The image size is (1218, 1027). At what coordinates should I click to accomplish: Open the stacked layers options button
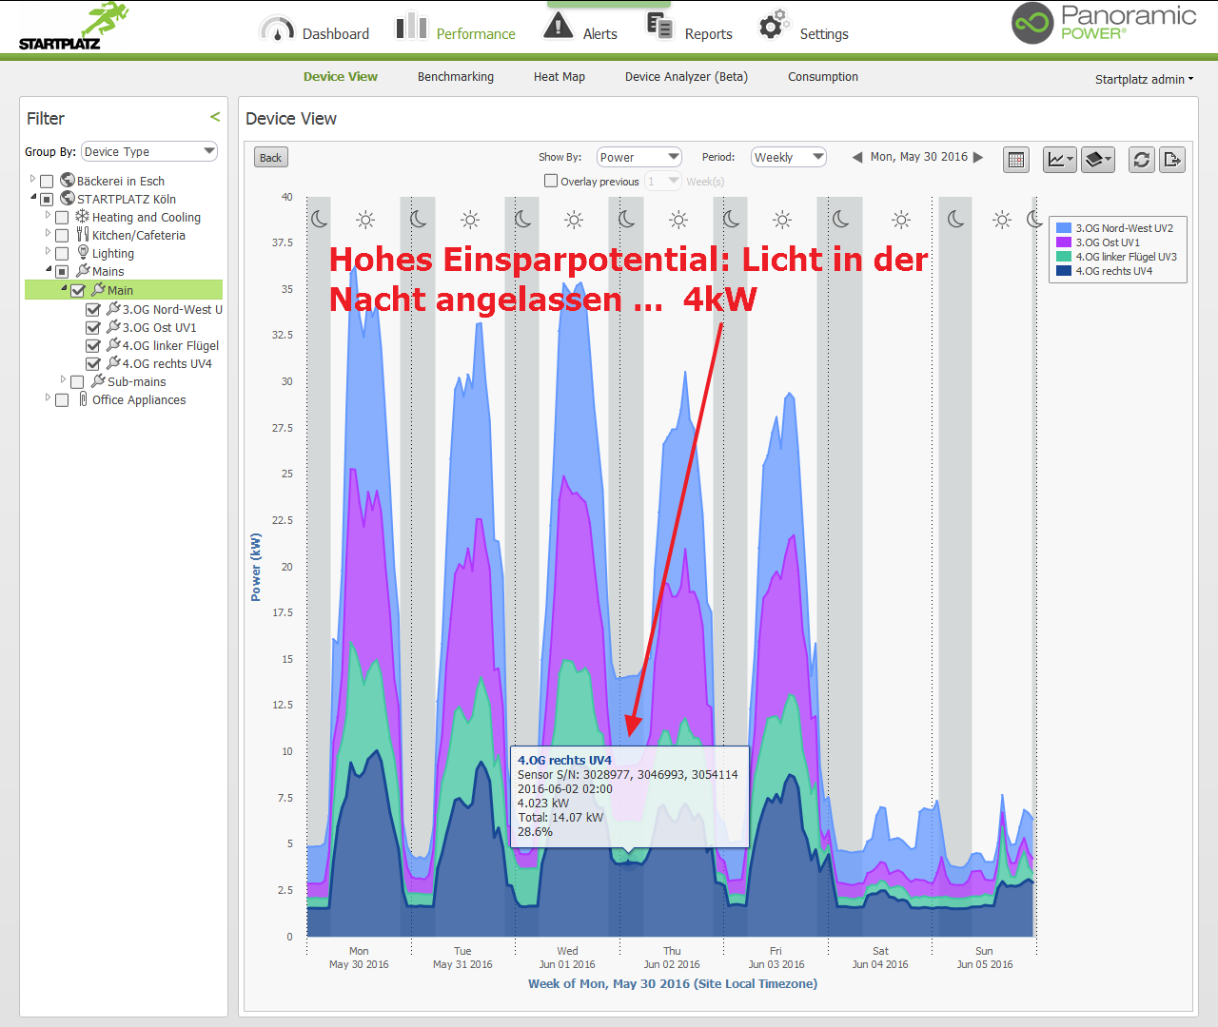pos(1097,160)
